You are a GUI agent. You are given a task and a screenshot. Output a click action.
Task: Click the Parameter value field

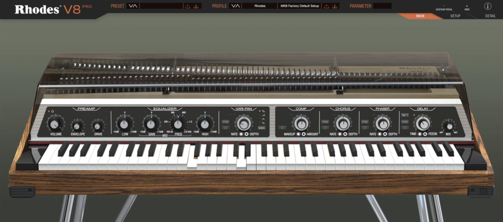point(382,6)
